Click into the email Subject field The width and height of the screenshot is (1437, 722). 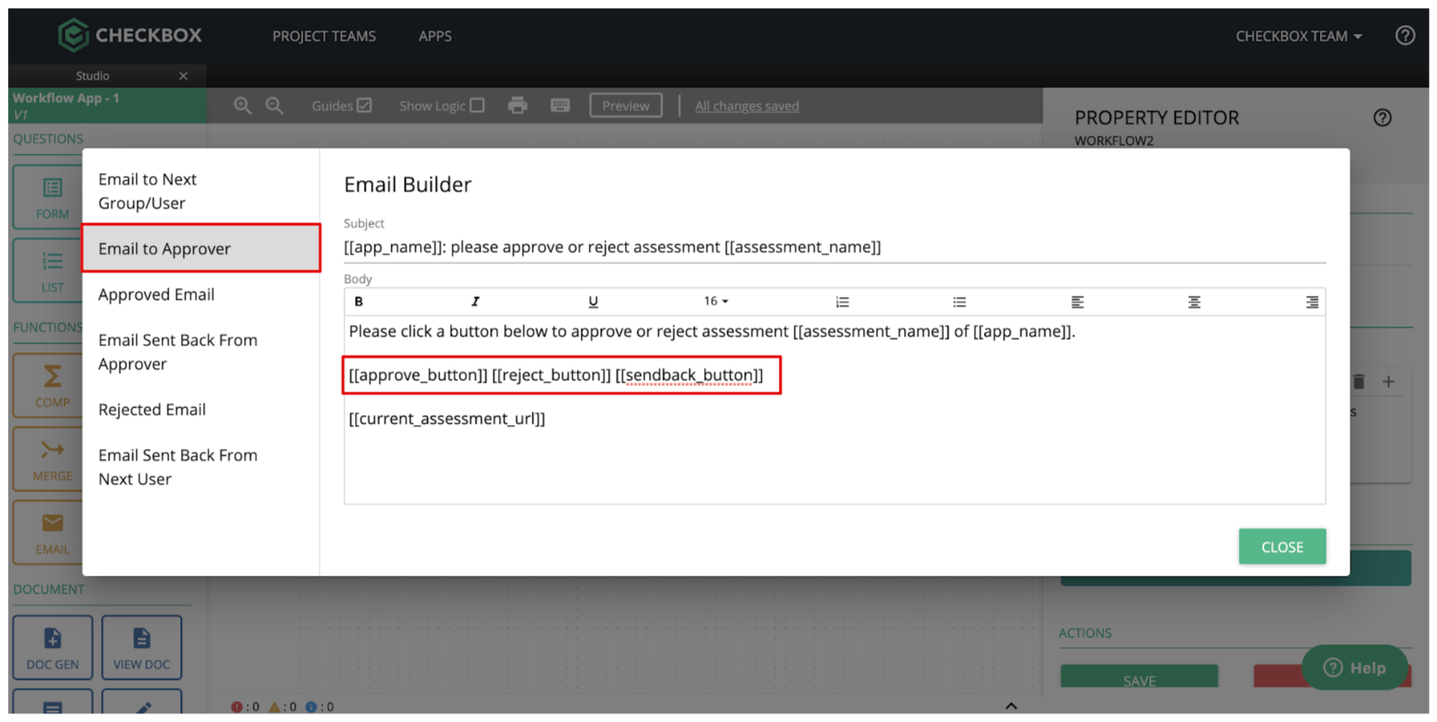834,247
